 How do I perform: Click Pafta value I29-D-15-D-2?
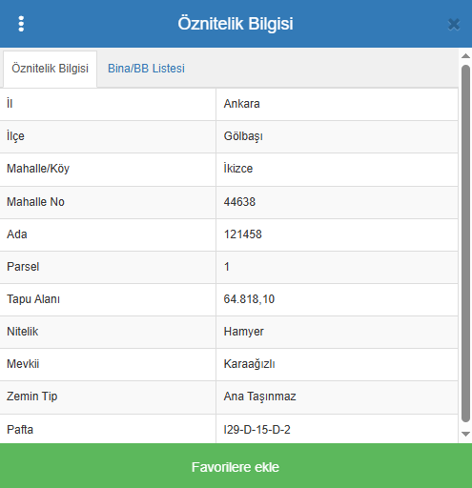(x=257, y=430)
